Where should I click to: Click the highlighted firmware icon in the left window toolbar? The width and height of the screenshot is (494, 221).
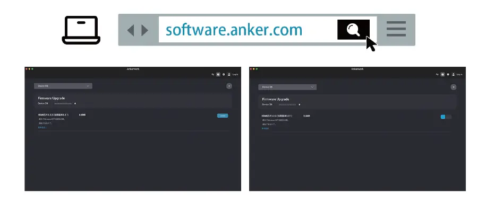point(218,75)
